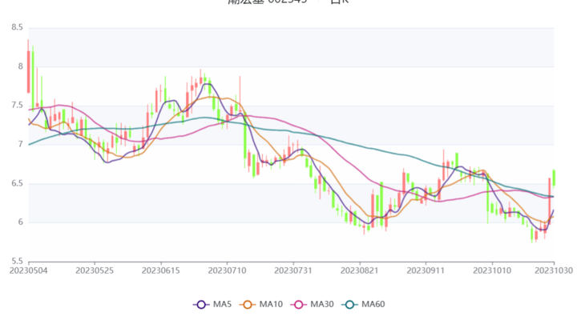Click the 20230615 date tick label
577x324 pixels.
click(161, 271)
